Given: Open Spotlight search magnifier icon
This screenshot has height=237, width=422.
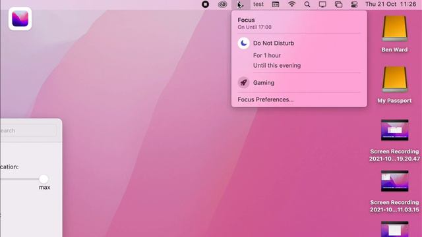Looking at the screenshot, I should coord(307,5).
